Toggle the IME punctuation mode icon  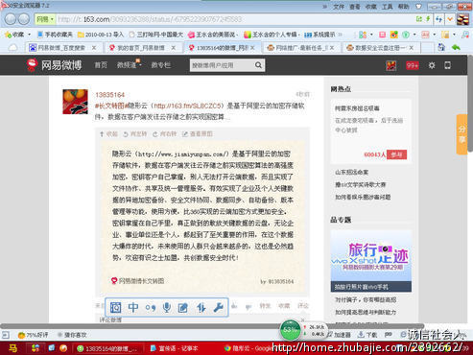tap(151, 308)
